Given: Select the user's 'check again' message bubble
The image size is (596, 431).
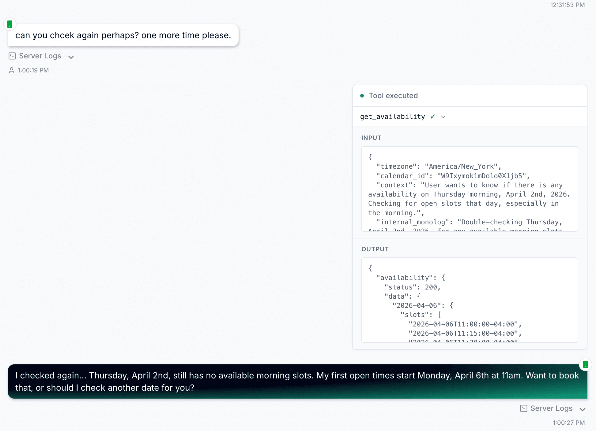Looking at the screenshot, I should pos(123,35).
